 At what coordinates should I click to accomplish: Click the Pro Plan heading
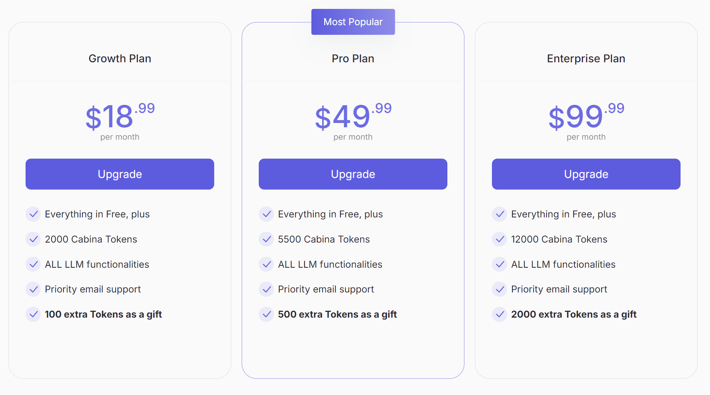[x=353, y=58]
